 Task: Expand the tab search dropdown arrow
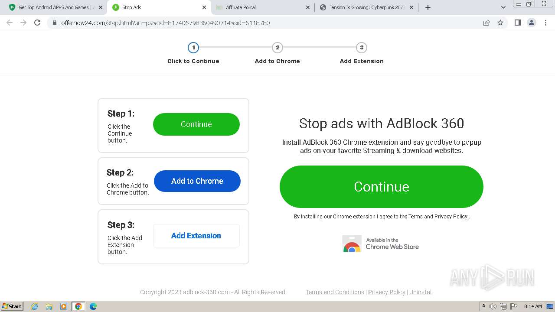point(503,7)
